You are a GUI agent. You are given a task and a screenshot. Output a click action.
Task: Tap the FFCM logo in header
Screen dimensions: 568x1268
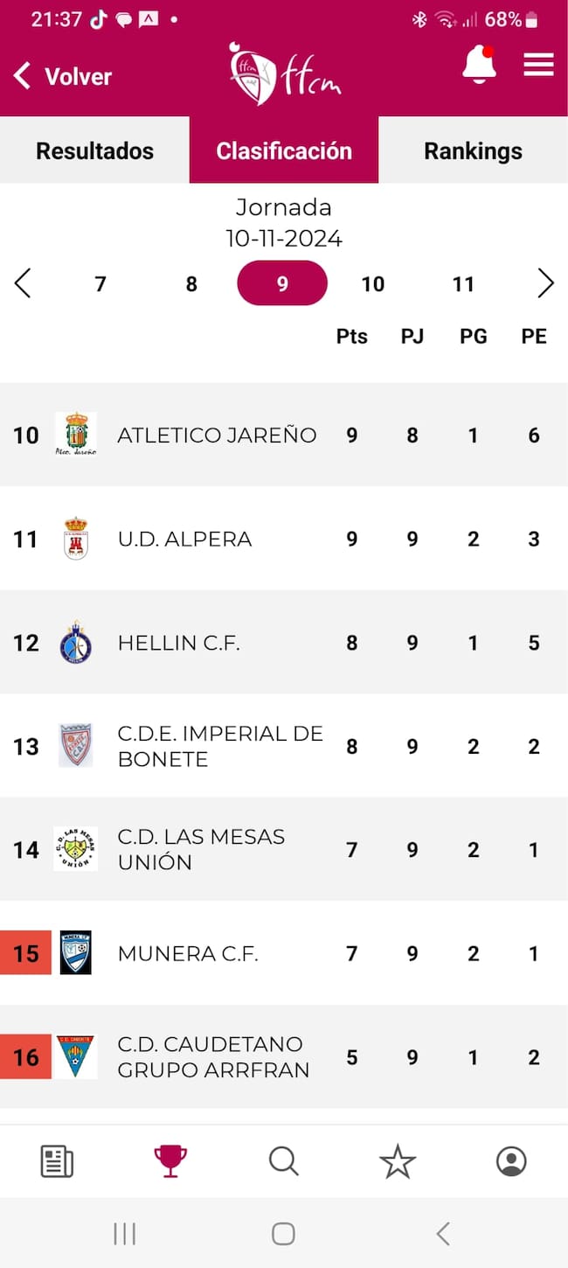click(284, 74)
